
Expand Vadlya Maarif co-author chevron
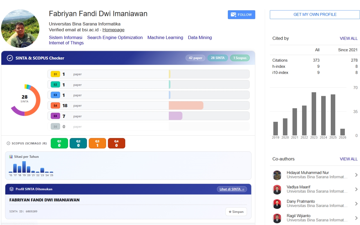[x=356, y=189]
